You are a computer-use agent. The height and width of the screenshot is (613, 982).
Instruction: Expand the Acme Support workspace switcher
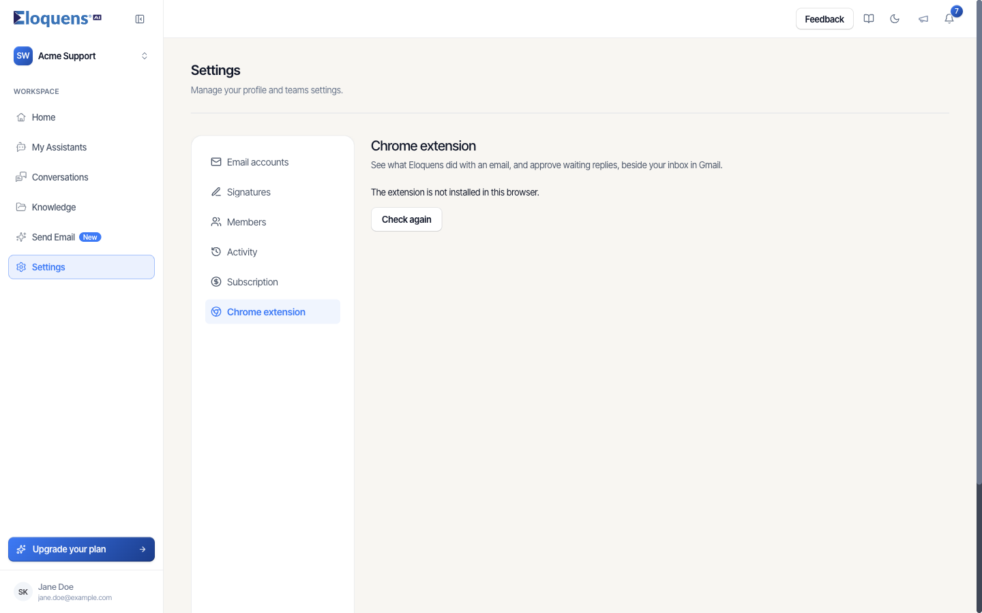pos(144,56)
